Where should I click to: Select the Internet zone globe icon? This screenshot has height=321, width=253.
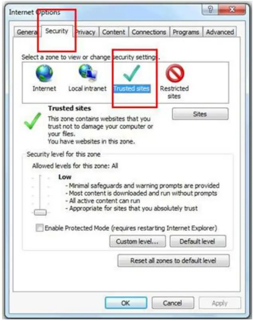click(x=44, y=73)
